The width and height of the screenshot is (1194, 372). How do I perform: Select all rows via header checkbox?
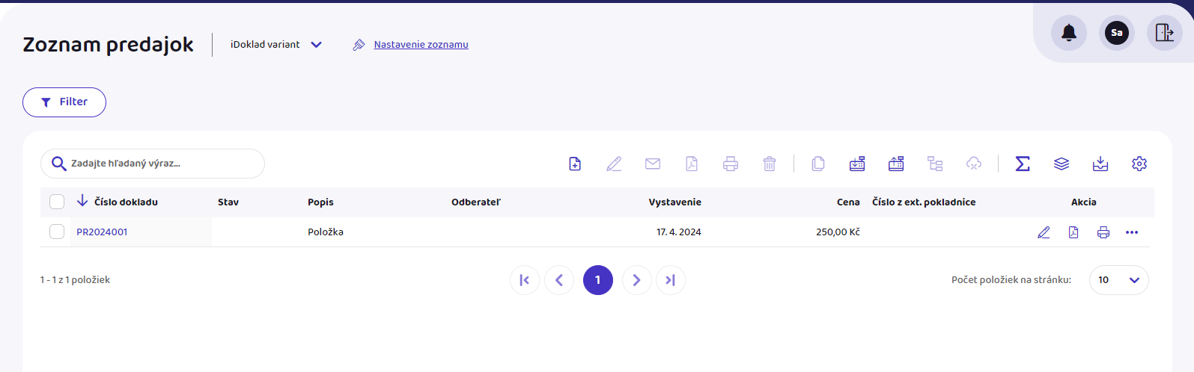[57, 202]
